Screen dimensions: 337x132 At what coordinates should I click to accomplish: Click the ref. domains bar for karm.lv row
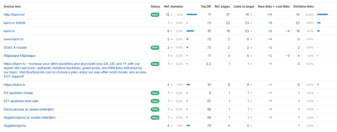click(x=190, y=31)
